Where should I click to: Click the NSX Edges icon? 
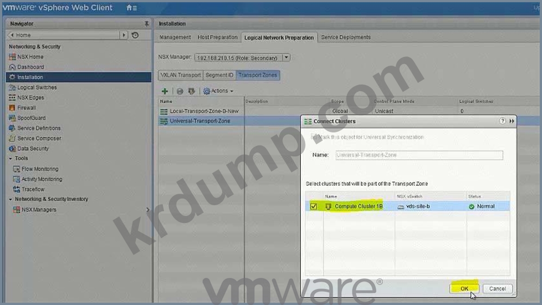(12, 97)
